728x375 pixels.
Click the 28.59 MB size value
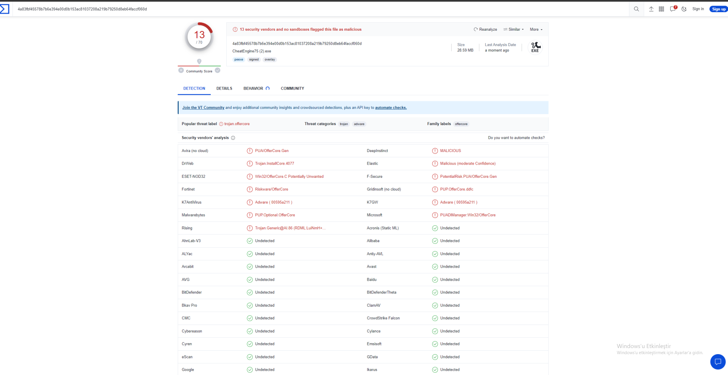[465, 50]
